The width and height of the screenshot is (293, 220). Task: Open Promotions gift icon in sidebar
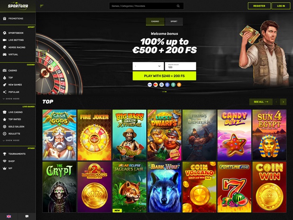(5, 19)
